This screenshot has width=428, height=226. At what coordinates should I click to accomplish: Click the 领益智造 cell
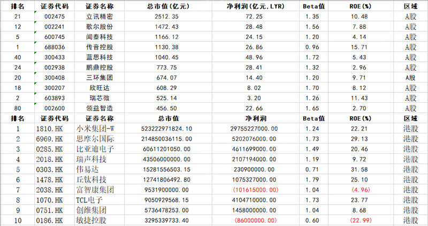click(100, 108)
